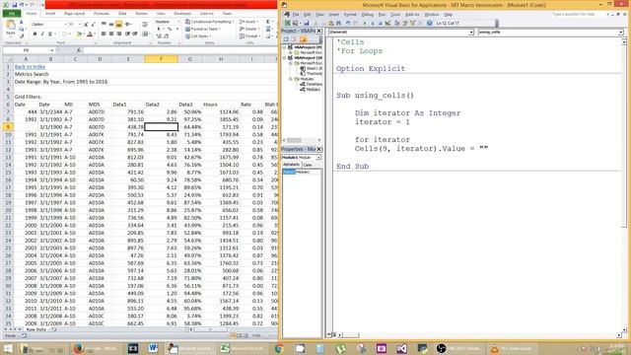Viewport: 631px width, 355px height.
Task: Run the macro with the Run Sub button
Action: (365, 23)
